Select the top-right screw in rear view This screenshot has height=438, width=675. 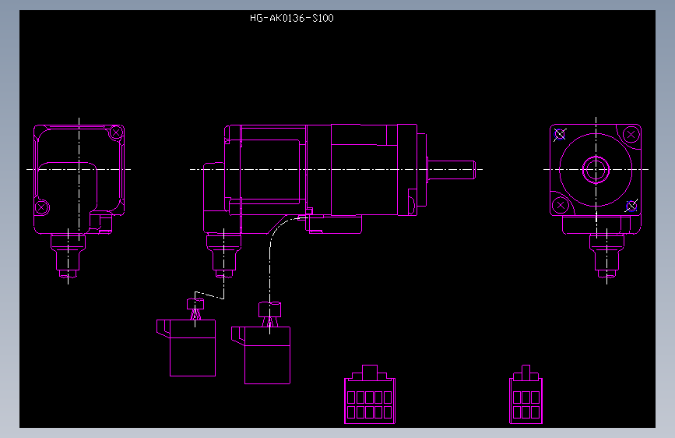(x=116, y=132)
